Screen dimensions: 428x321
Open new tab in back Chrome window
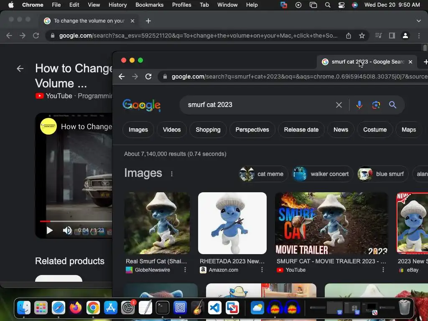pos(148,21)
